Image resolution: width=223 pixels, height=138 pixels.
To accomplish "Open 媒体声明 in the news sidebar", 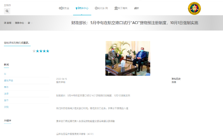I will pos(8,80).
